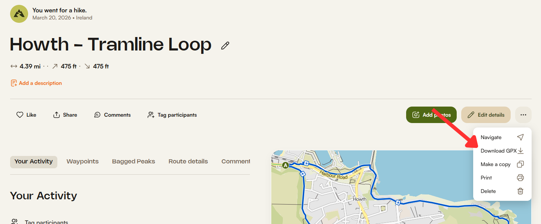Click the pencil icon beside the hike title
Viewport: 541px width, 224px height.
tap(225, 46)
